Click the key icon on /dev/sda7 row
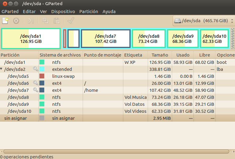235x159 pixels. coord(35,90)
